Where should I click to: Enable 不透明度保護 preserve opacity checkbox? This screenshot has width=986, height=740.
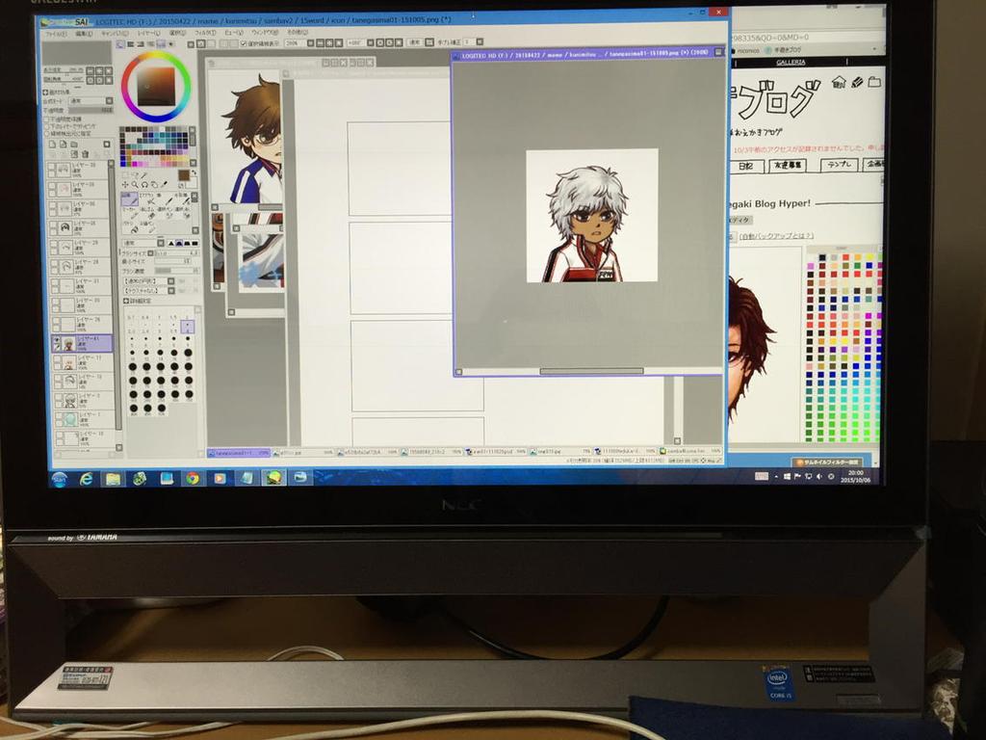pos(46,119)
